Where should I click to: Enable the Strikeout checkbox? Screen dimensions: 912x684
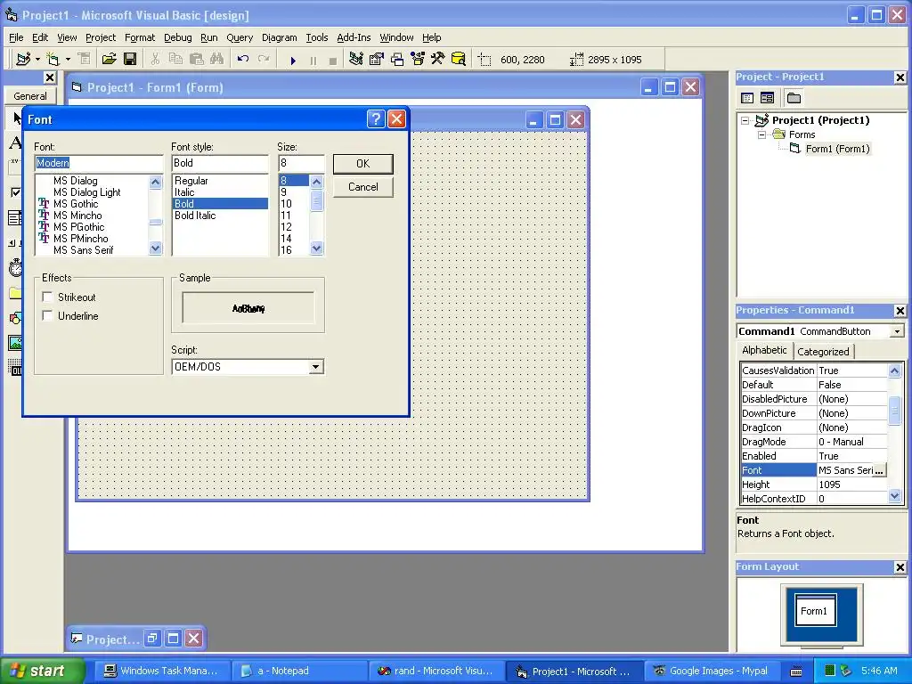pos(48,297)
